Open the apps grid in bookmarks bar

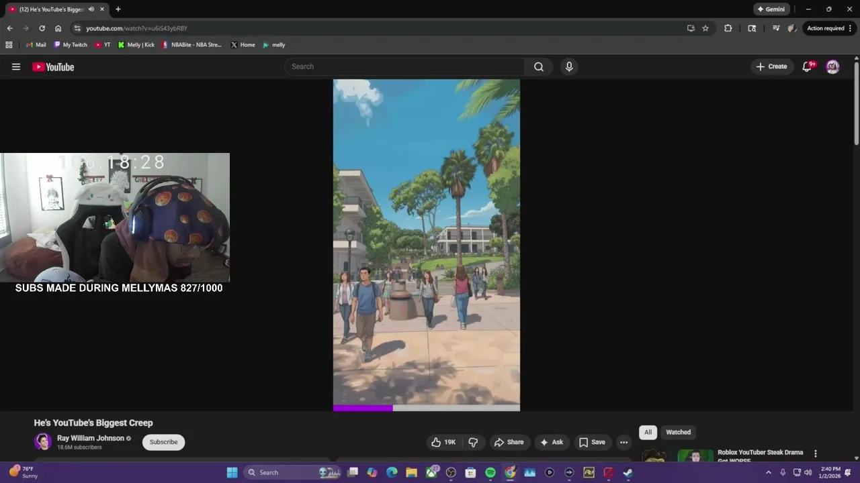pos(9,45)
